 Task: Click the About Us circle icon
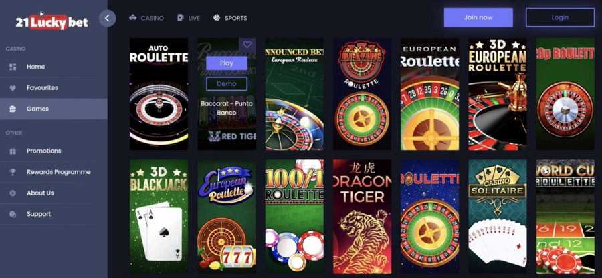tap(13, 193)
